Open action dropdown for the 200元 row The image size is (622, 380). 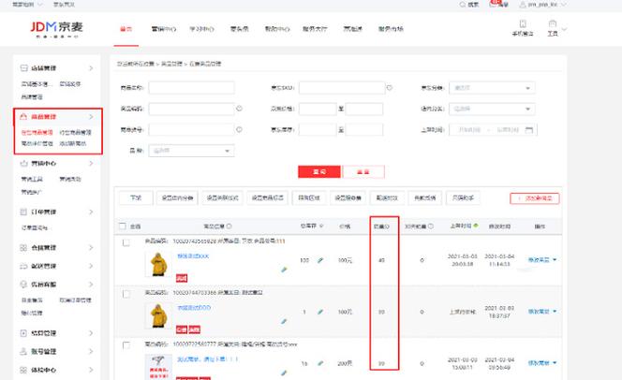pos(555,362)
